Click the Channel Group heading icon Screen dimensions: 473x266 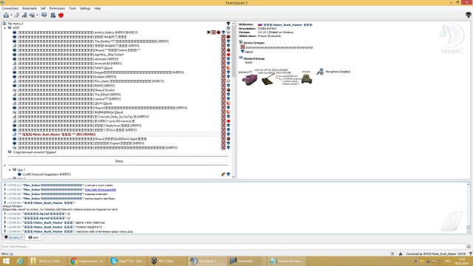click(x=241, y=58)
